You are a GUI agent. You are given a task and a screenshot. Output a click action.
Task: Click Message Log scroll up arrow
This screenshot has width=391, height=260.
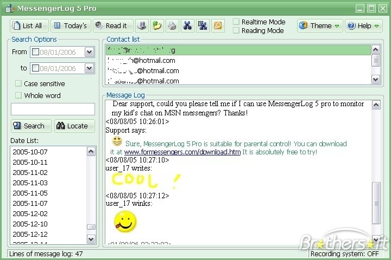[x=376, y=105]
